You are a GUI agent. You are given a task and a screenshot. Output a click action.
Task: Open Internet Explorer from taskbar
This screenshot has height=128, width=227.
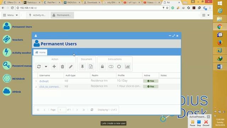220,11
